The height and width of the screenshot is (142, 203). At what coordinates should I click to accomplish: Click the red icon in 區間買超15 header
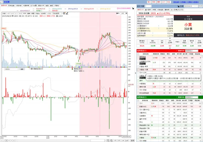(199, 51)
